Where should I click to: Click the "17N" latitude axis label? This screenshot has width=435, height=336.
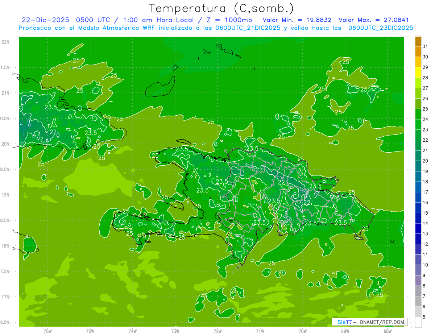coord(6,297)
